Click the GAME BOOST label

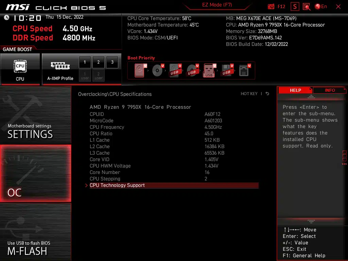(x=17, y=49)
